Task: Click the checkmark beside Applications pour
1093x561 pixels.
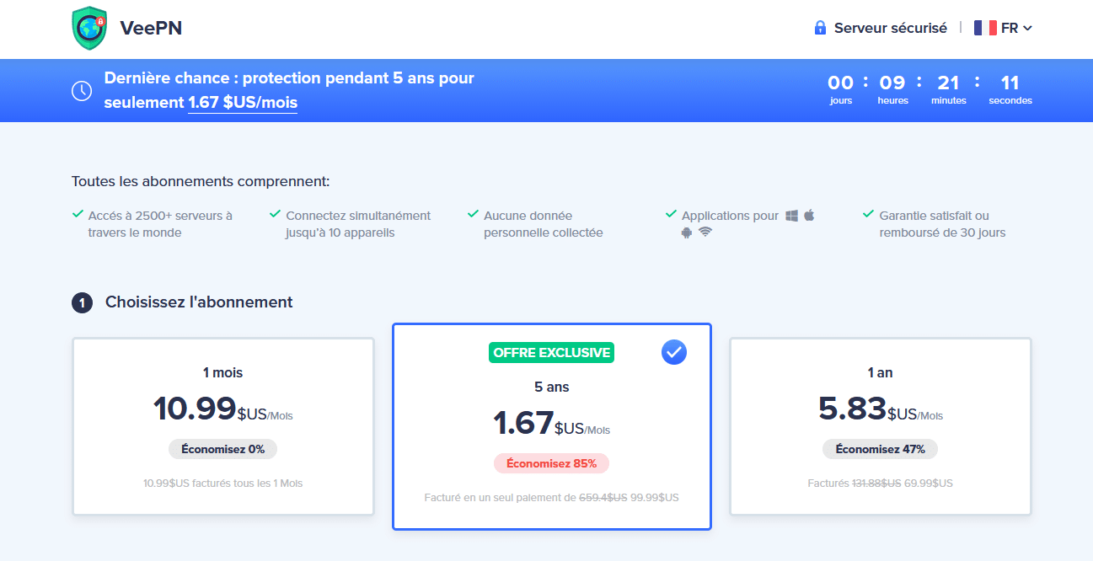Action: [x=671, y=215]
